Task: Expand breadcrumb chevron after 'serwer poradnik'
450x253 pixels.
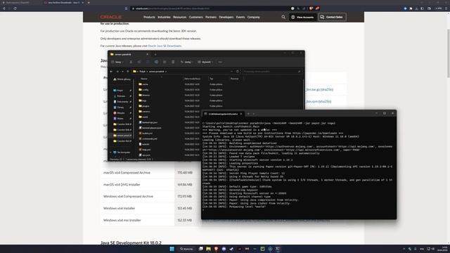Action: coord(166,72)
